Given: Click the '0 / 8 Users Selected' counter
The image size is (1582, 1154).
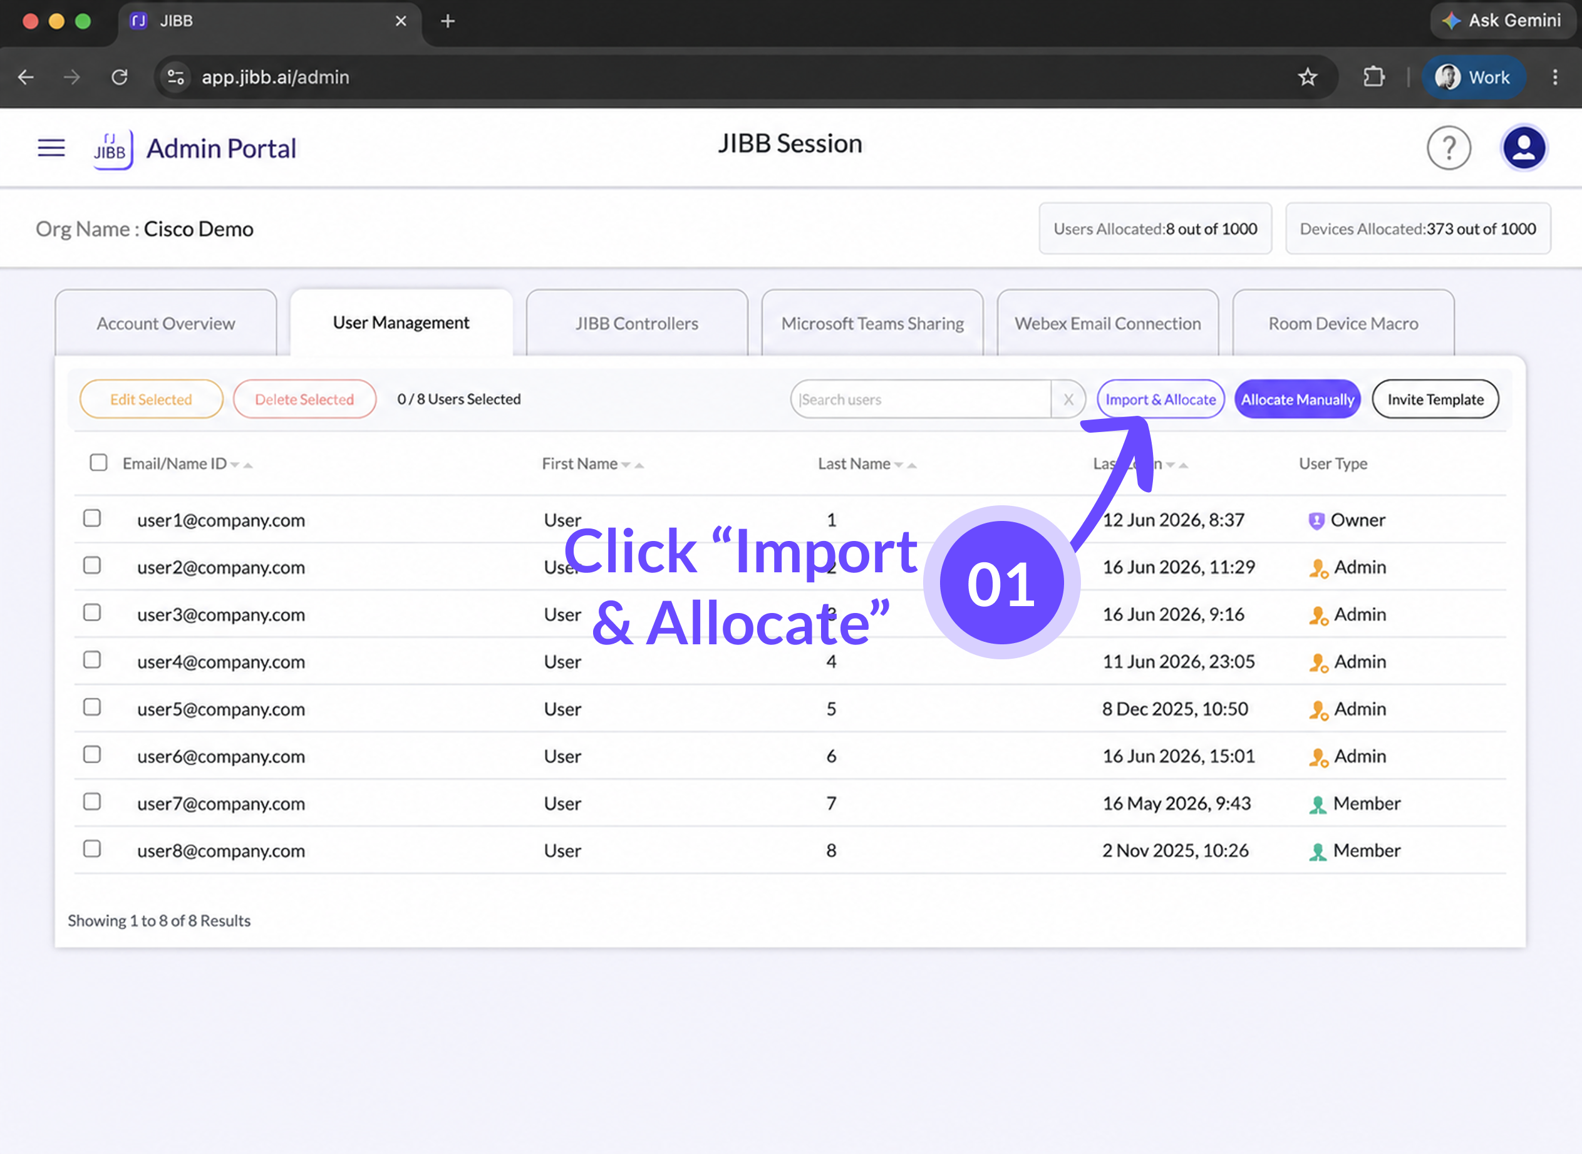Looking at the screenshot, I should click(459, 399).
